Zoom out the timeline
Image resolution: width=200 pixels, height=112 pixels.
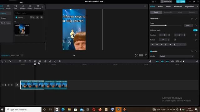(181, 62)
